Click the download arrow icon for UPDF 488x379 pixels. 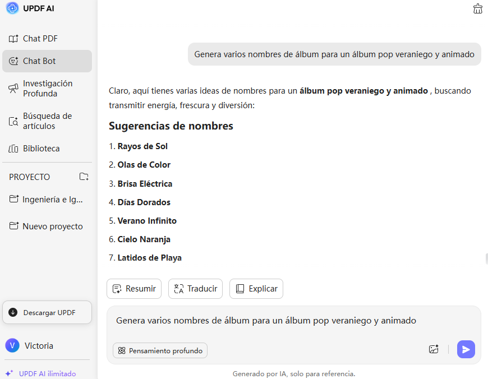point(13,312)
